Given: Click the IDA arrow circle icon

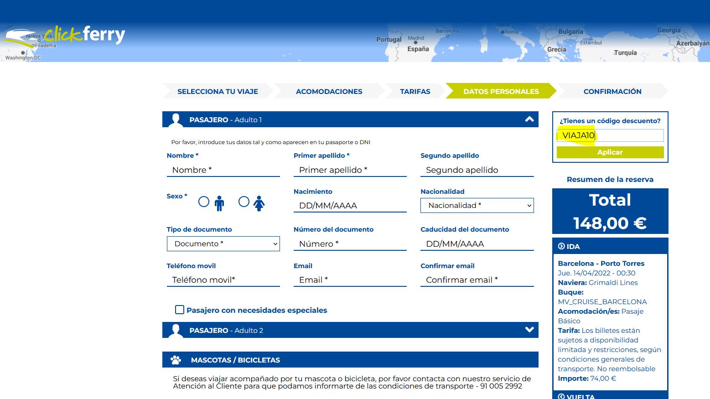Looking at the screenshot, I should pyautogui.click(x=561, y=246).
